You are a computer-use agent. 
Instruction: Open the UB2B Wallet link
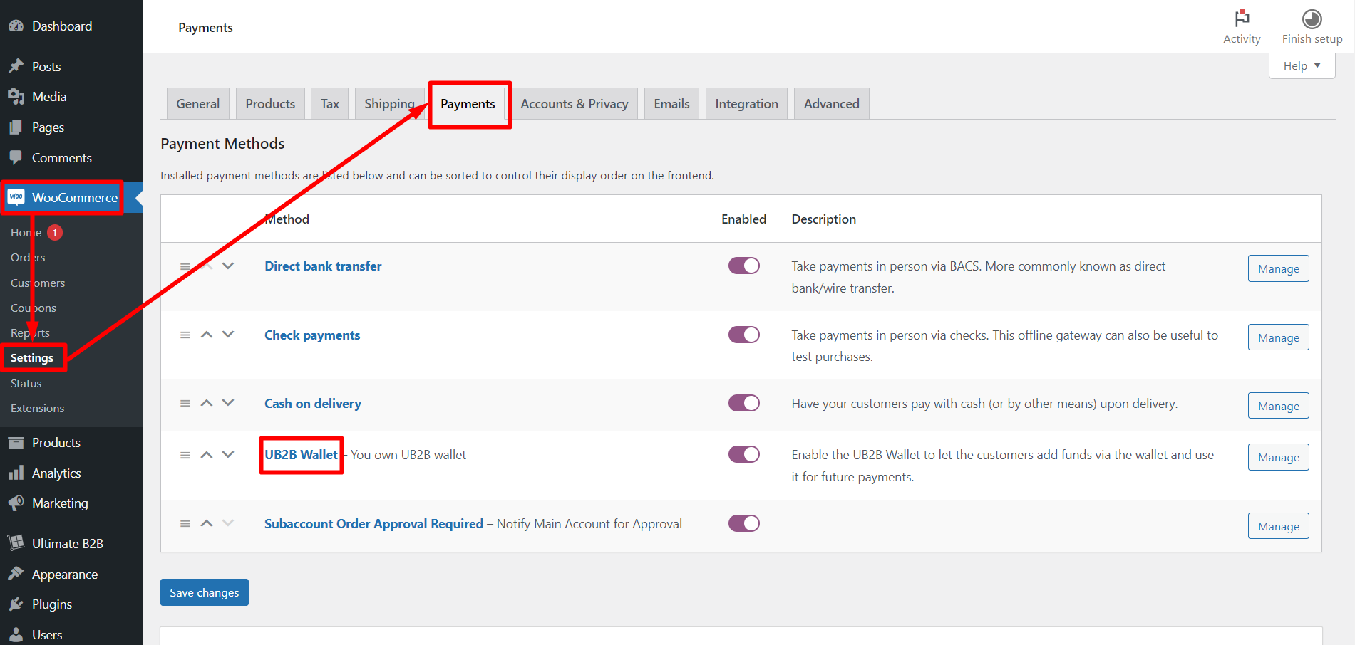(301, 455)
